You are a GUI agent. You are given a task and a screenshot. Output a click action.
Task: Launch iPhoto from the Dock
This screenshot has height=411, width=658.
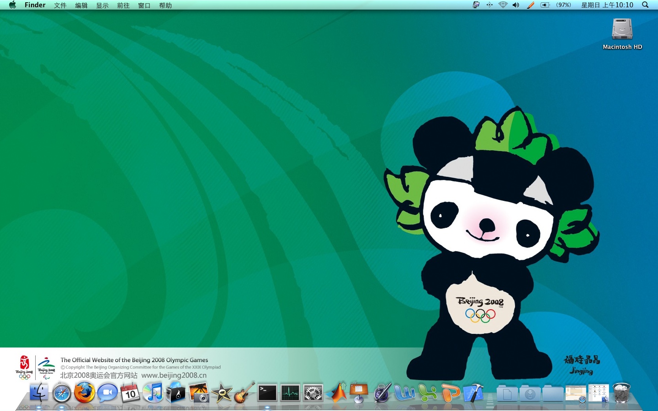(199, 393)
